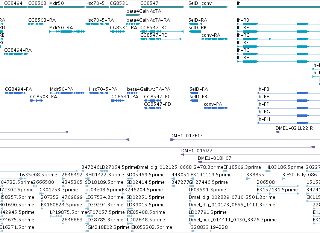Click the RH01422.3prime EST
320x233 pixels.
pyautogui.click(x=86, y=179)
